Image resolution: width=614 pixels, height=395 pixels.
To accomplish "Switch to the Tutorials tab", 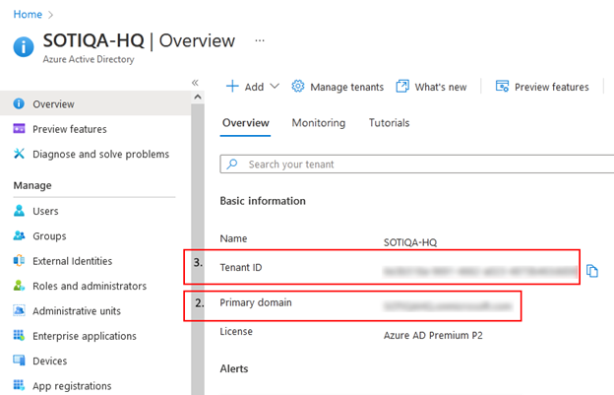I will coord(389,123).
